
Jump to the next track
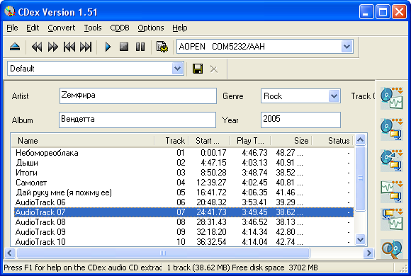[x=86, y=47]
